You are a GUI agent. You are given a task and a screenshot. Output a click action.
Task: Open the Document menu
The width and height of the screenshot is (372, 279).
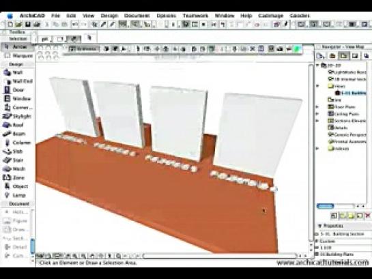click(x=137, y=16)
